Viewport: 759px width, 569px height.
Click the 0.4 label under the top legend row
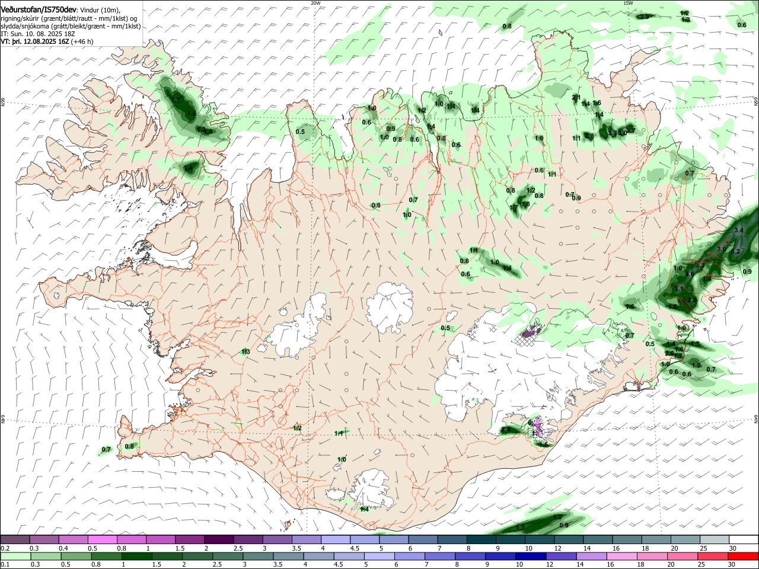coord(63,548)
